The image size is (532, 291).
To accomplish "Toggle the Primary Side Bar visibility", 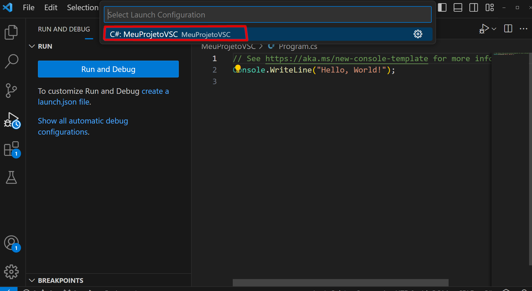I will click(x=442, y=8).
